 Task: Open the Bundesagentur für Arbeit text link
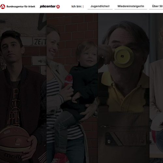(21, 7)
